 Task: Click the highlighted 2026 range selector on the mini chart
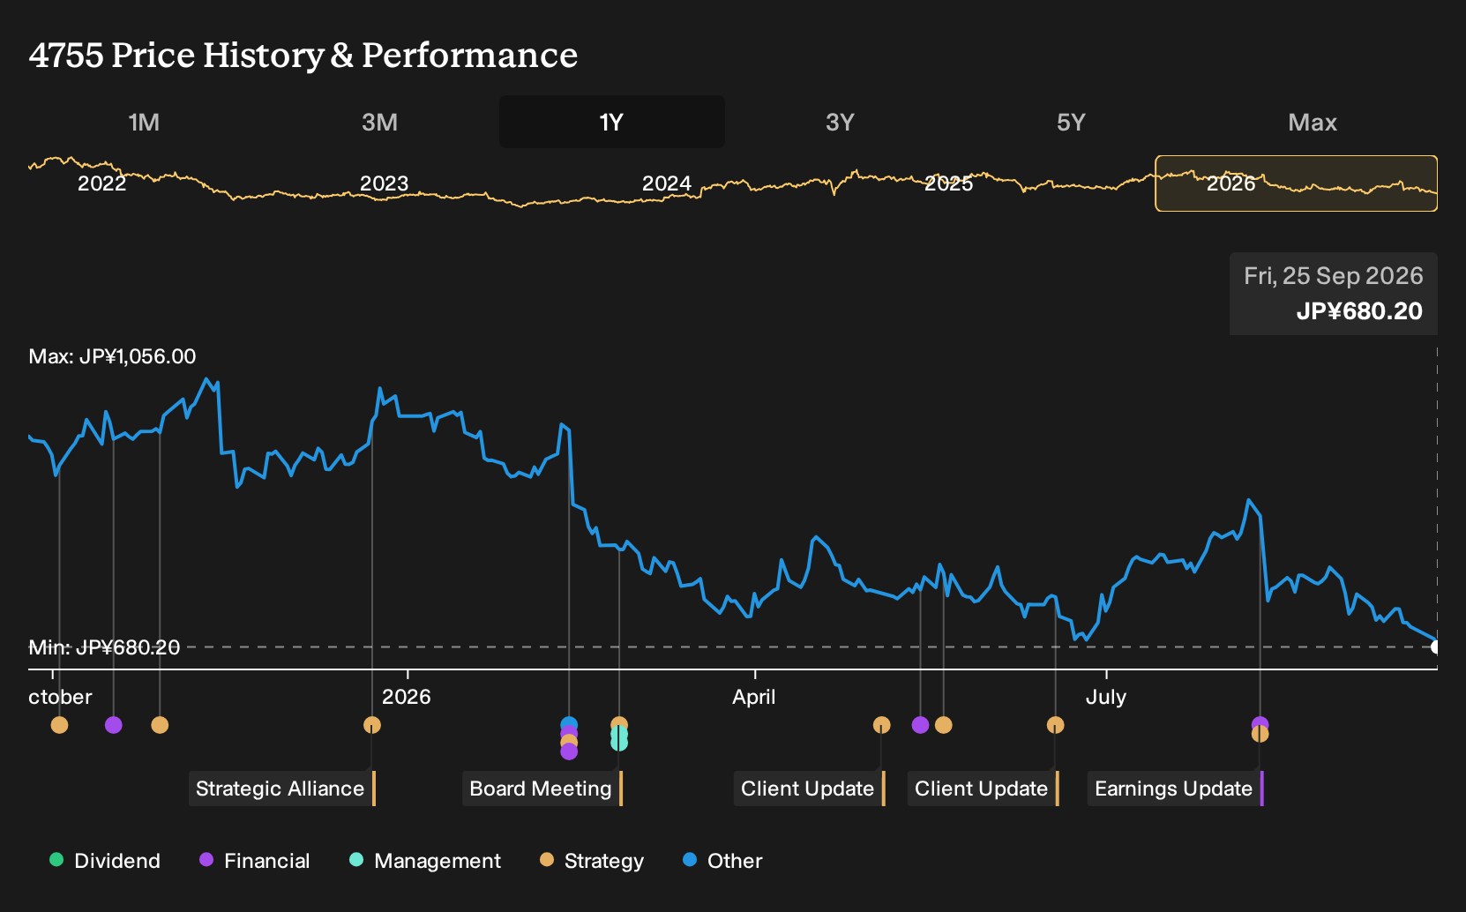click(1297, 183)
